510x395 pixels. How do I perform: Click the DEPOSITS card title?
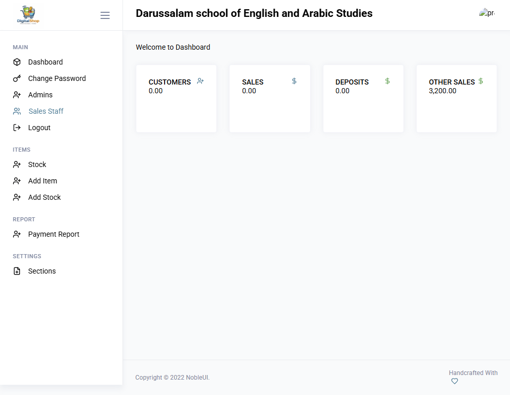(x=352, y=82)
